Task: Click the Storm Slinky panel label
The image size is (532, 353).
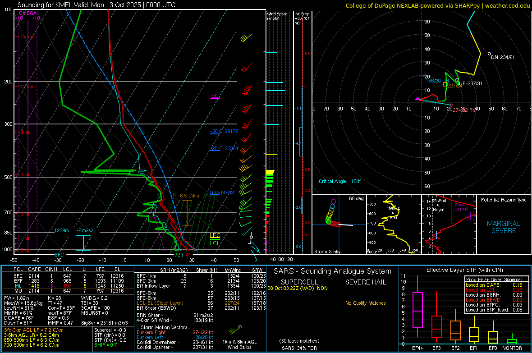Action: point(327,252)
